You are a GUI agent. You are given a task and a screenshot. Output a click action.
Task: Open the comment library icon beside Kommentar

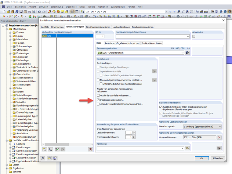coord(187,148)
